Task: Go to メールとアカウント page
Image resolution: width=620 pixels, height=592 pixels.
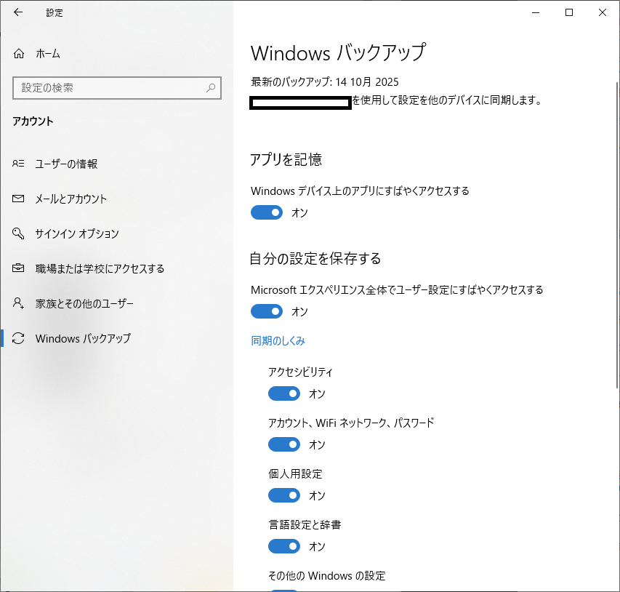Action: click(x=71, y=199)
